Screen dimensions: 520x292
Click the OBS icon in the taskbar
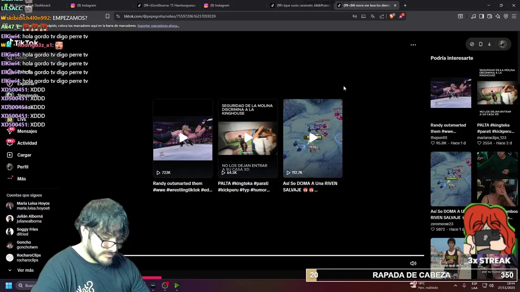(x=165, y=286)
